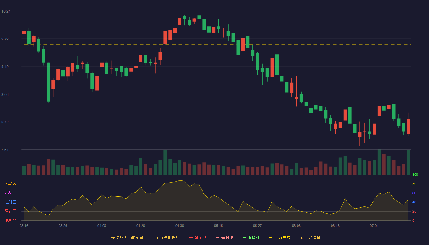Viewport: 429px width, 245px height.
Task: Click the 低吸区 zone label
Action: pyautogui.click(x=10, y=220)
